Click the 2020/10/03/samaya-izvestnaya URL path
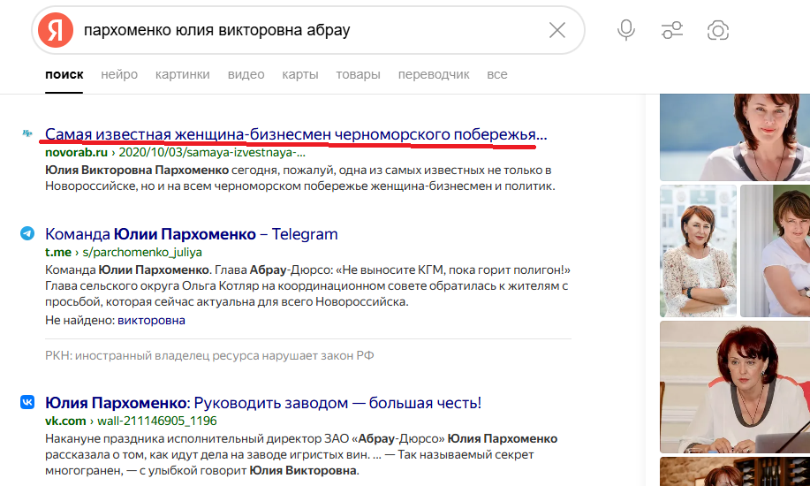Screen dimensions: 810x486 212,152
